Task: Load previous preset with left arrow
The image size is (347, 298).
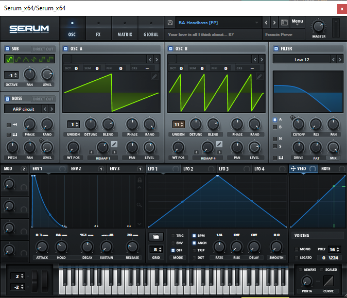Action: point(266,22)
